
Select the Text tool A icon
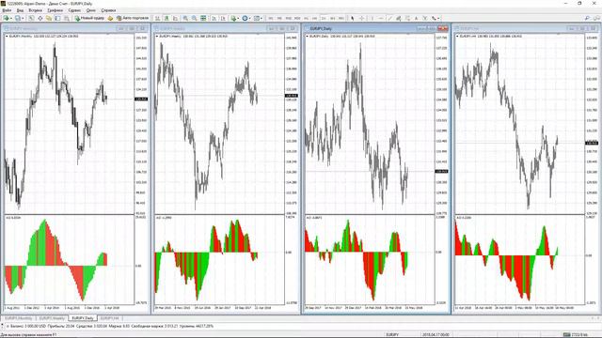tap(416, 18)
